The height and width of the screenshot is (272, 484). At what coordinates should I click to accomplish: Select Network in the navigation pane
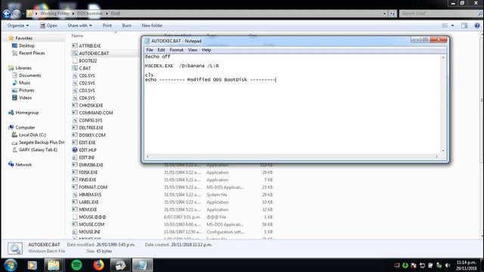[23, 165]
